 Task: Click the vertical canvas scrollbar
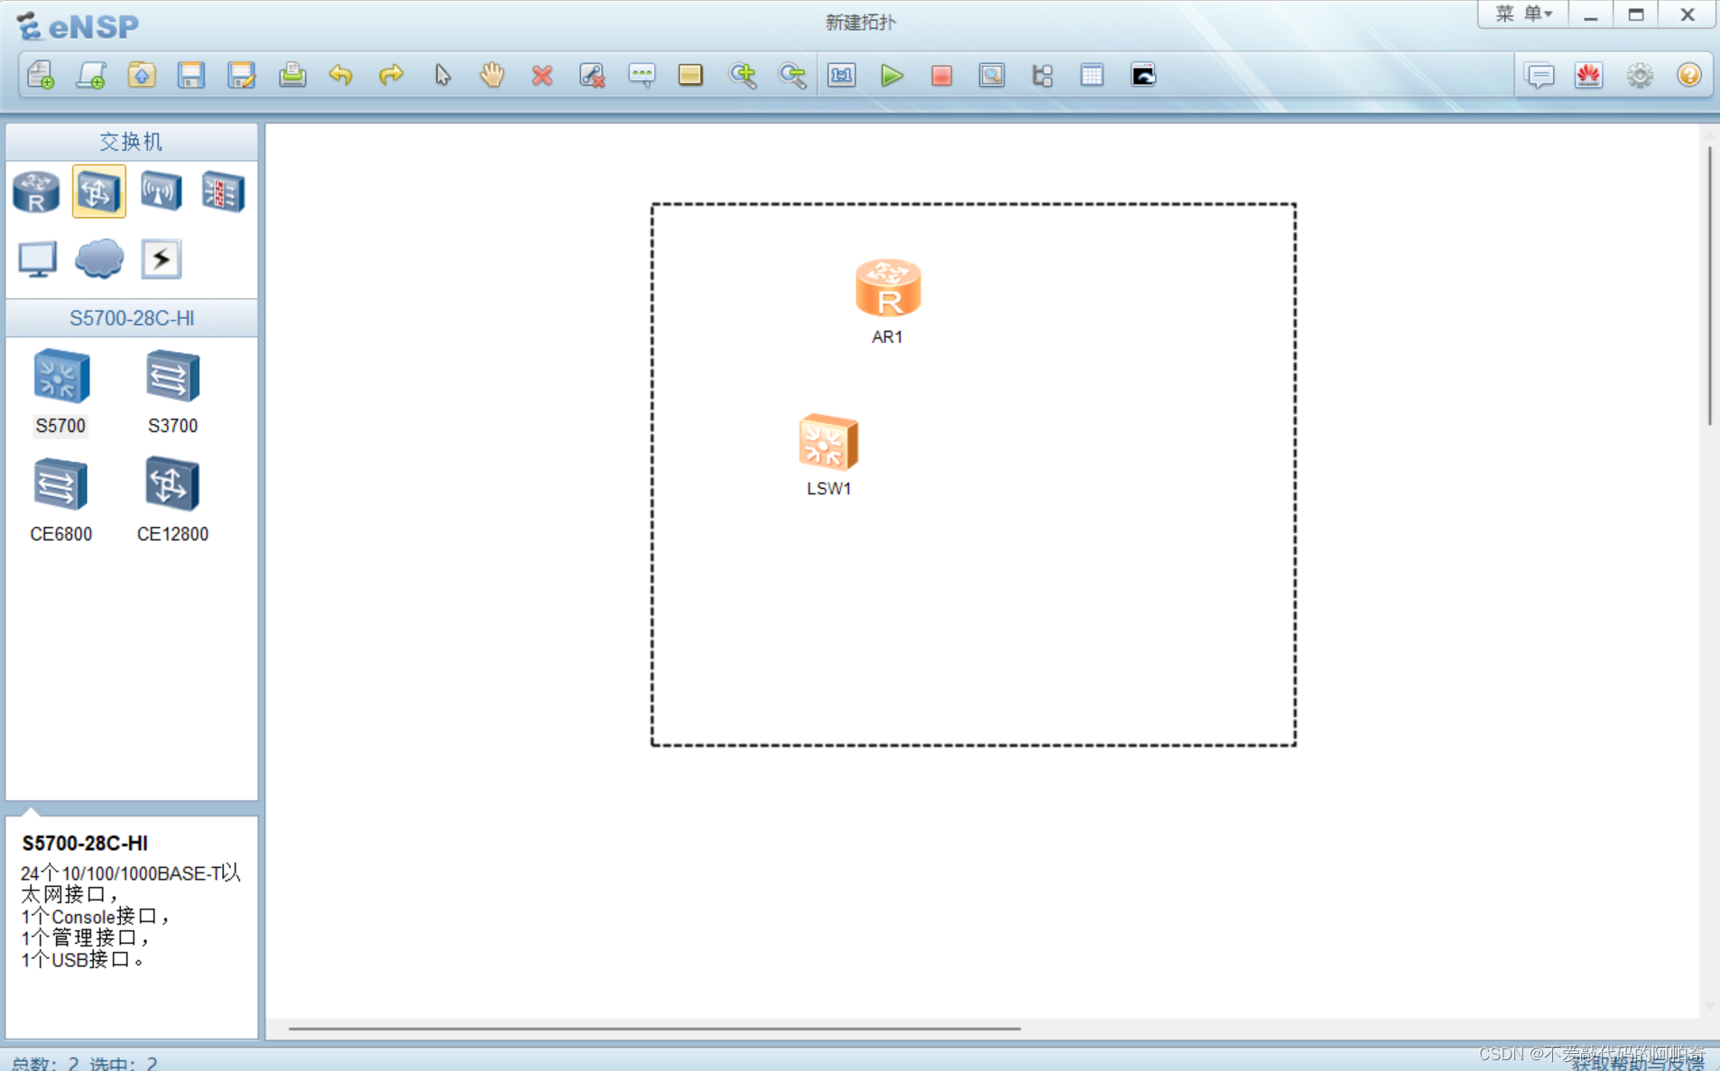pos(1709,287)
